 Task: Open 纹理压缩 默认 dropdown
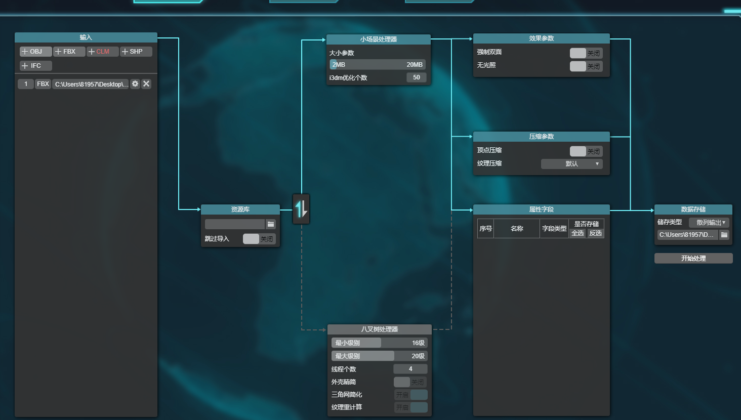(571, 163)
